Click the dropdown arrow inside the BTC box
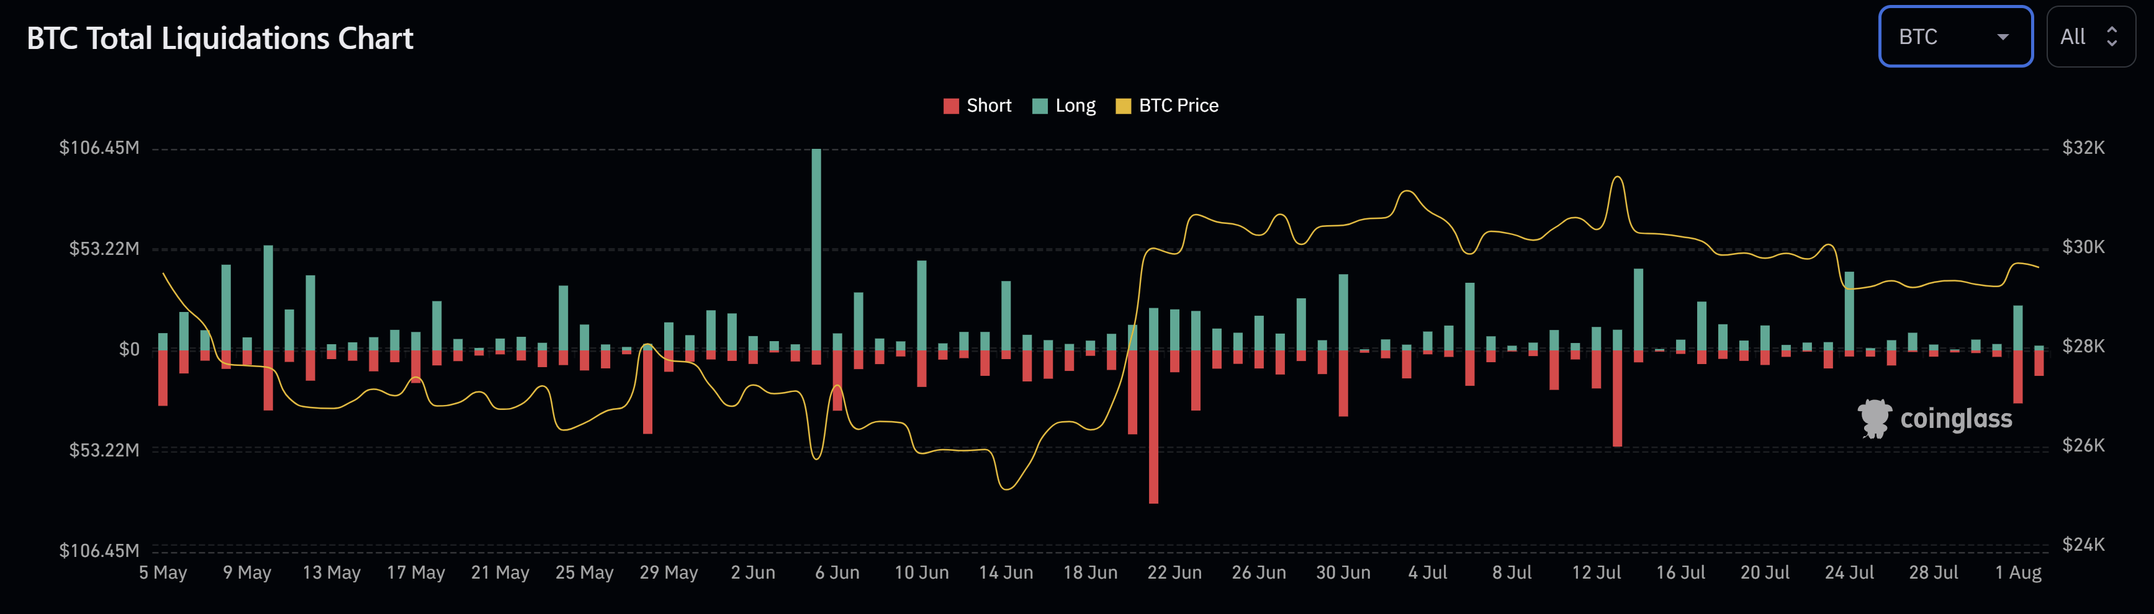 click(2004, 37)
